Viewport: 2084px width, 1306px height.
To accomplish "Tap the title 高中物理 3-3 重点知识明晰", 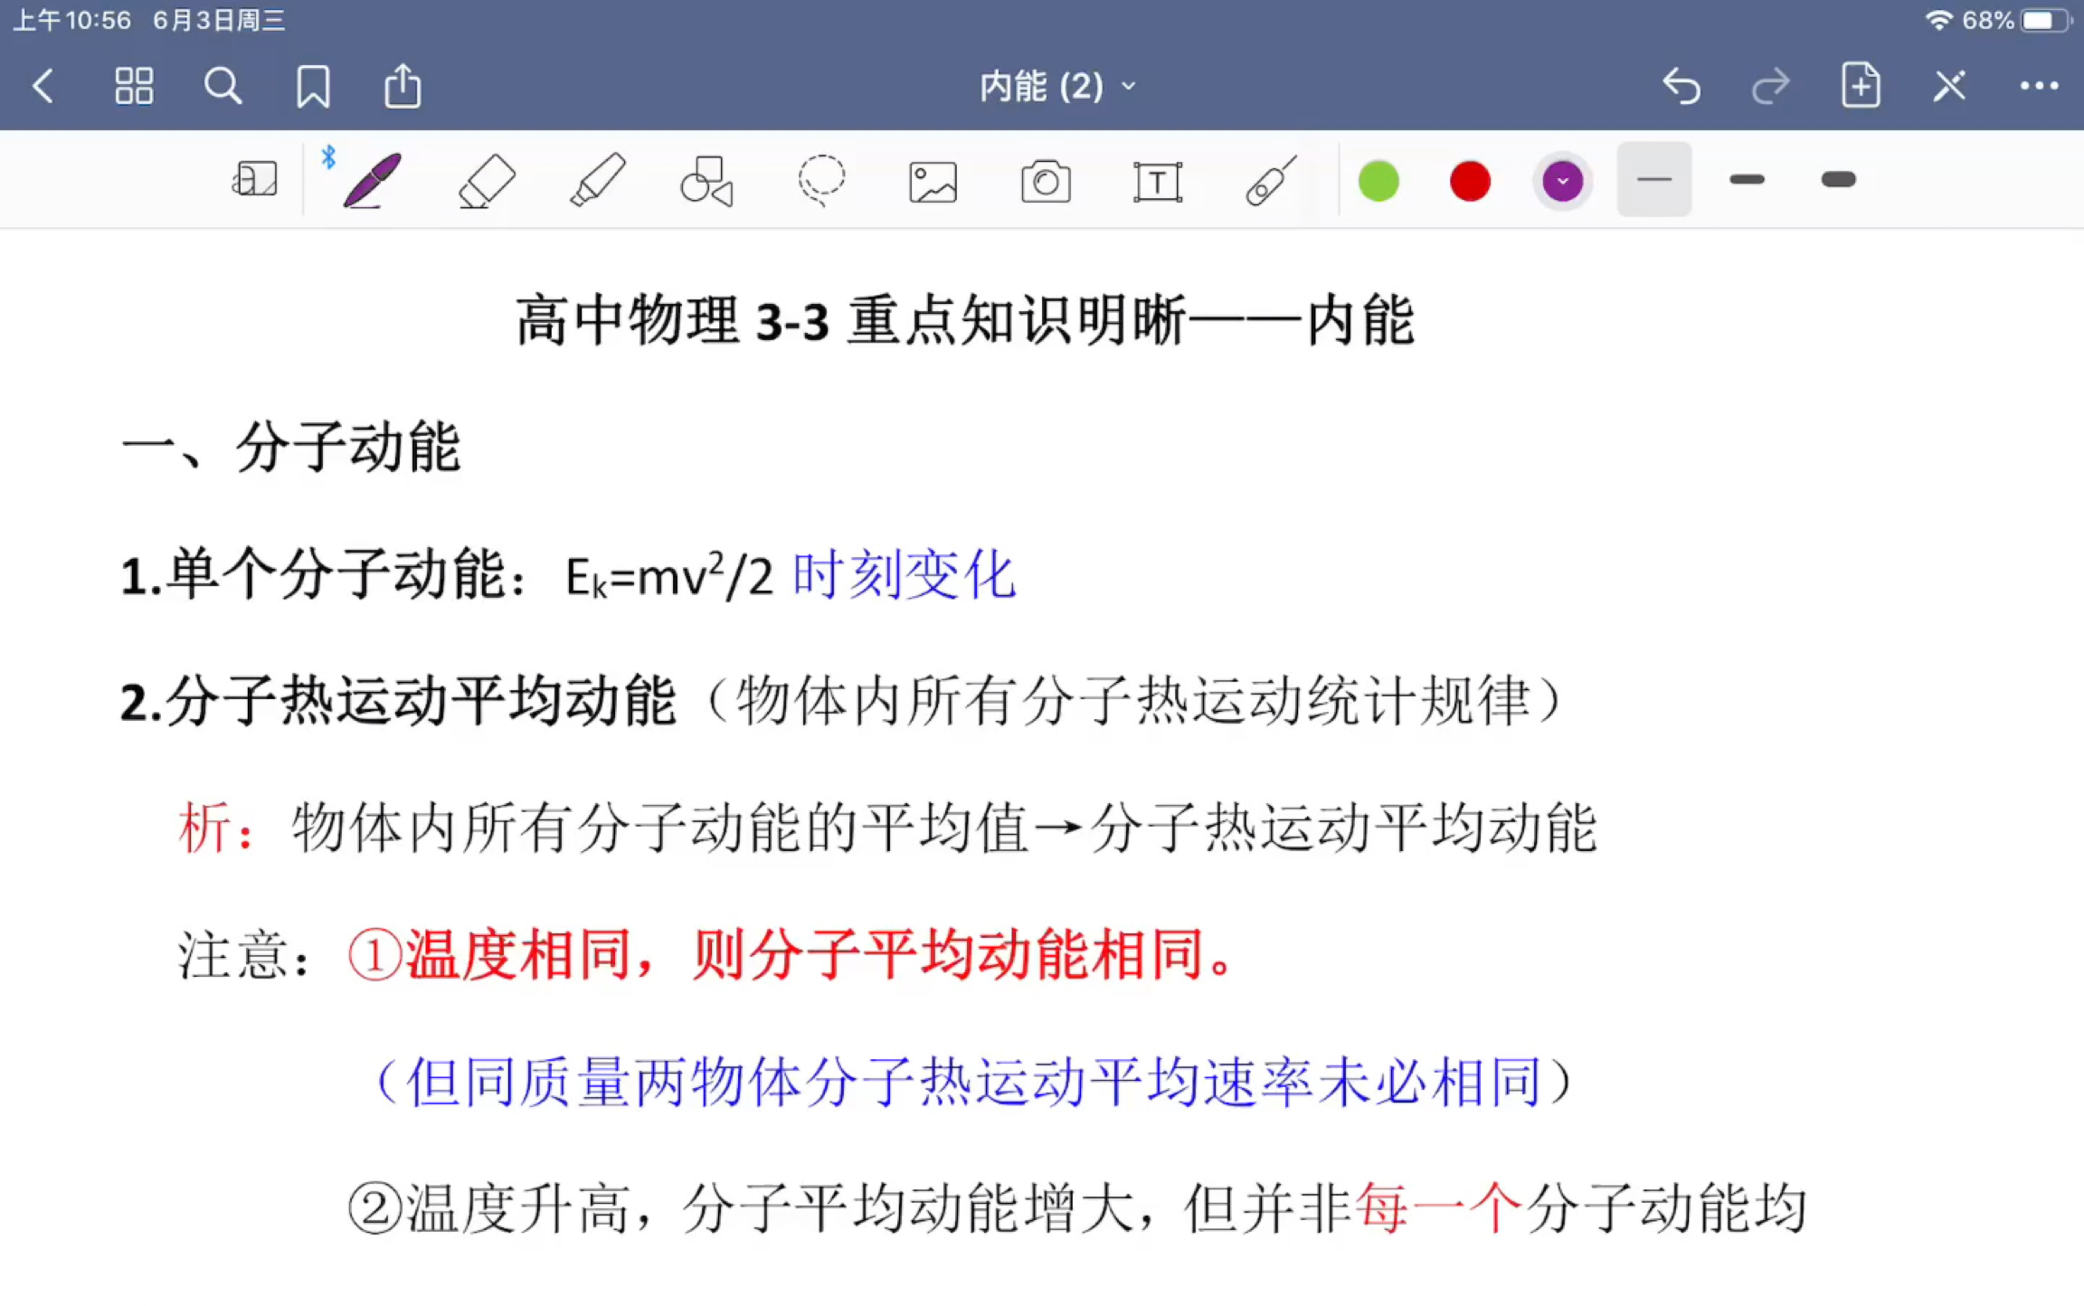I will point(850,320).
